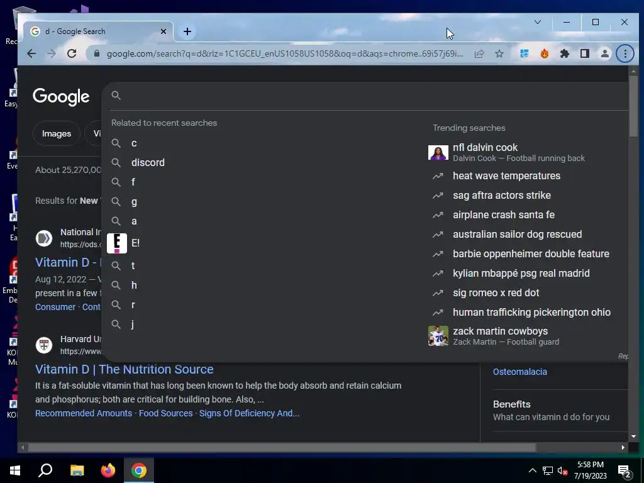The image size is (644, 483).
Task: Open the 'Recommended Amounts' sitelink
Action: (84, 413)
